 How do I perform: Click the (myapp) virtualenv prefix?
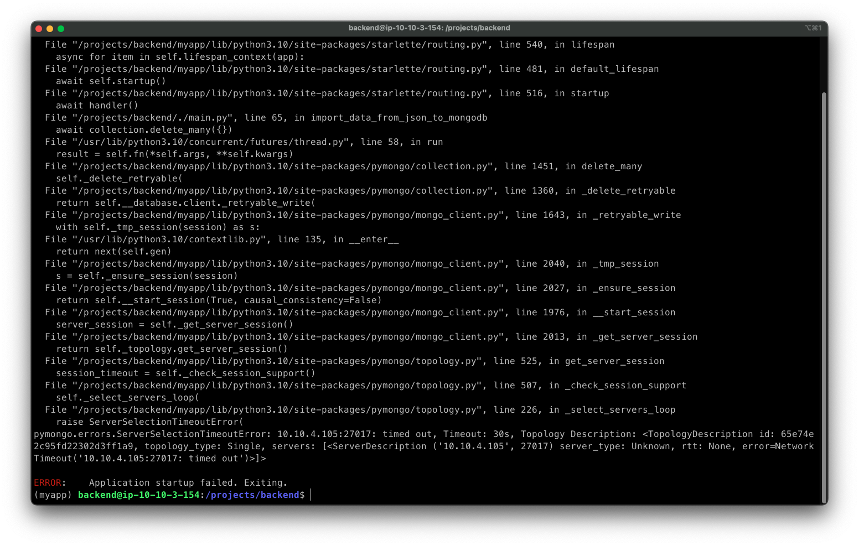pos(53,495)
